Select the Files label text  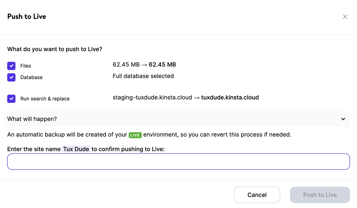[26, 66]
